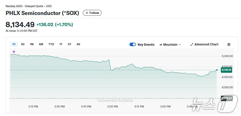Screen dimensions: 241x116
Task: Switch to the 5D range
Action: tap(23, 44)
